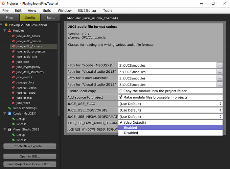The image size is (230, 169).
Task: Collapse the Modules tree node
Action: pyautogui.click(x=5, y=30)
